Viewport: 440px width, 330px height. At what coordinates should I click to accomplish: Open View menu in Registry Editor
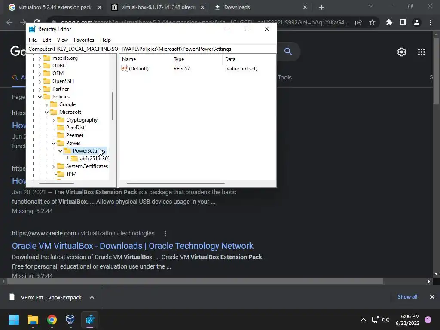click(62, 40)
